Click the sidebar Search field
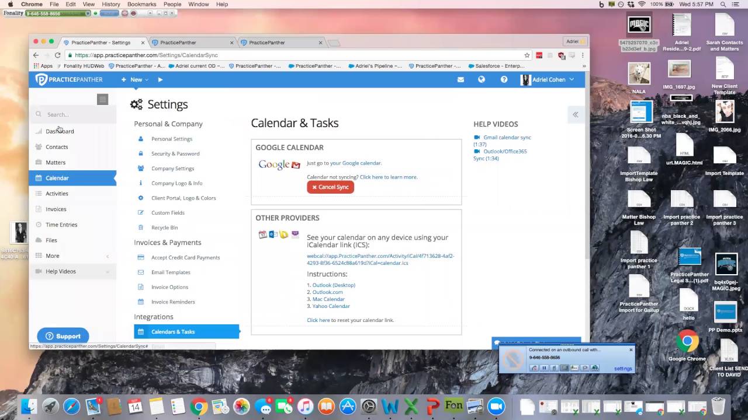 click(x=72, y=114)
